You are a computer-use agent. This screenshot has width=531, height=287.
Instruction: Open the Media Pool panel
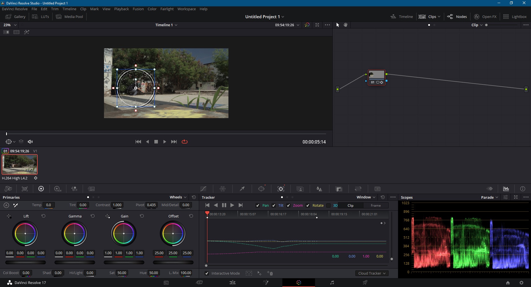click(70, 17)
